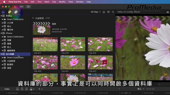Viewport: 170px width, 95px height.
Task: Show Background Tasks checkmark circle icon
Action: pos(28,7)
